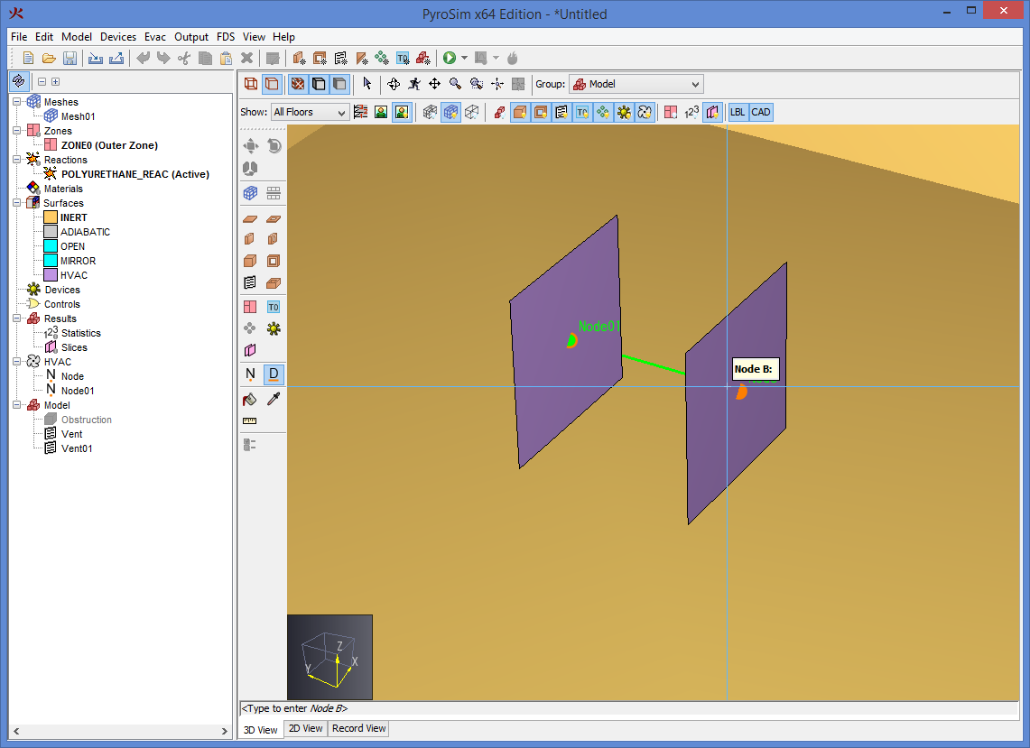Image resolution: width=1030 pixels, height=748 pixels.
Task: Open the run simulation dropdown arrow
Action: [x=464, y=58]
